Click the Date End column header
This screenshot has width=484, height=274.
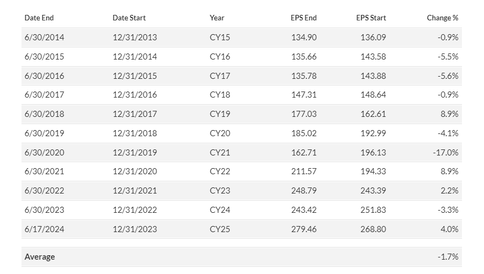tap(39, 18)
